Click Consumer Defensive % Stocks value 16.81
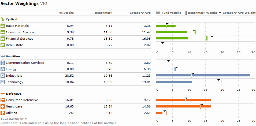 69,100
